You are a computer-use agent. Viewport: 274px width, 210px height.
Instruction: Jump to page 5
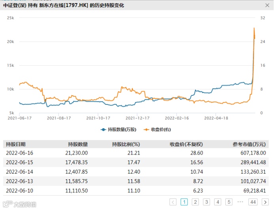coord(229,202)
